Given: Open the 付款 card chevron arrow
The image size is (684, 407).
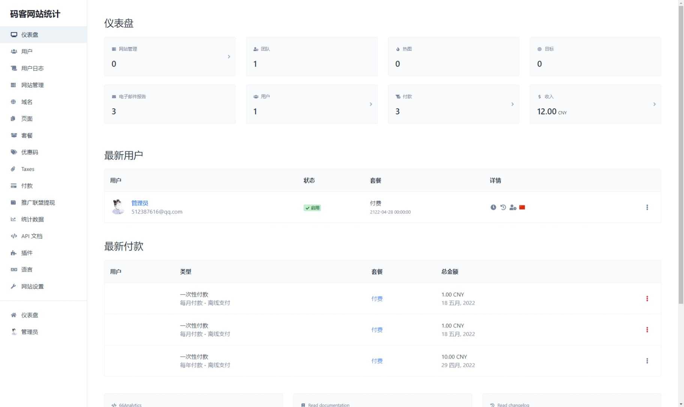Looking at the screenshot, I should pos(513,104).
